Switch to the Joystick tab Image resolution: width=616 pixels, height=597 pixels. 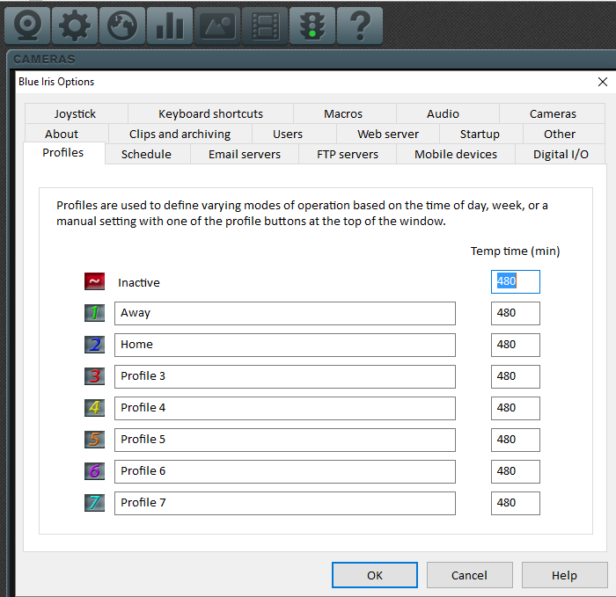click(x=75, y=113)
